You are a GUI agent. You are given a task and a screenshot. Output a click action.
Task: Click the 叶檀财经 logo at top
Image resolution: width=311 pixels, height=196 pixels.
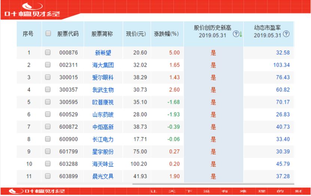(x=32, y=10)
